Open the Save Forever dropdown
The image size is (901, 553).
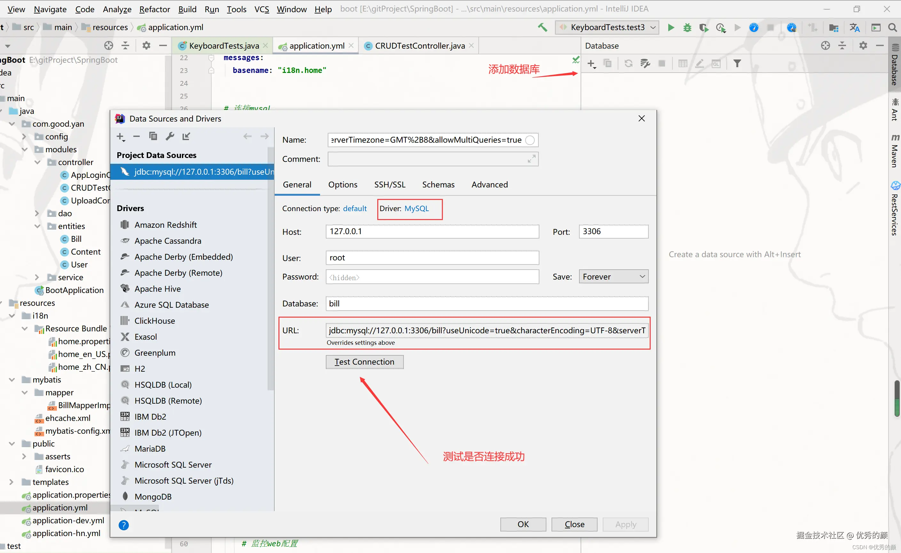(x=613, y=277)
